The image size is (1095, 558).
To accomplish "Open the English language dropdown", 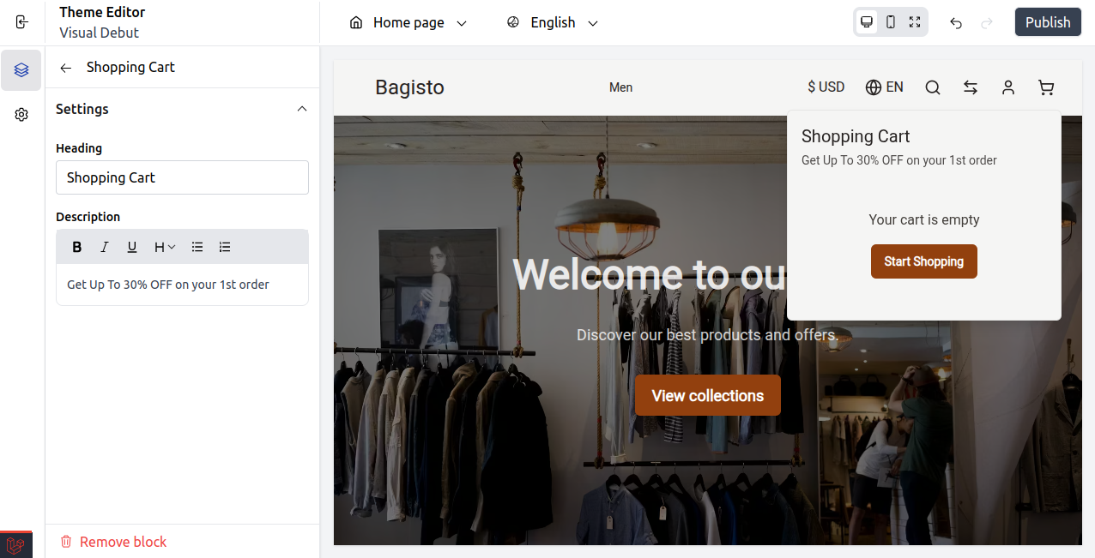I will [x=553, y=23].
